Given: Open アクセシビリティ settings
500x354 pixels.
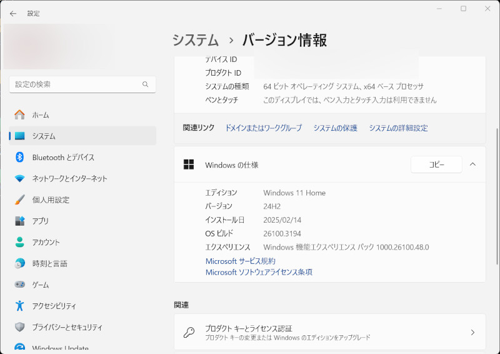Looking at the screenshot, I should [x=54, y=306].
